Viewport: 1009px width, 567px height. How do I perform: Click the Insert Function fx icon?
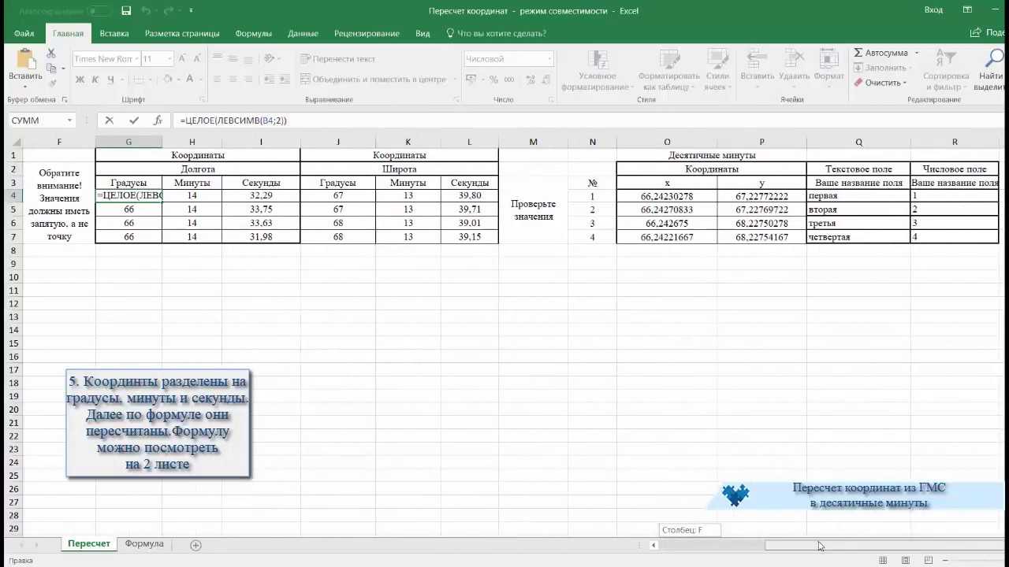pyautogui.click(x=158, y=120)
